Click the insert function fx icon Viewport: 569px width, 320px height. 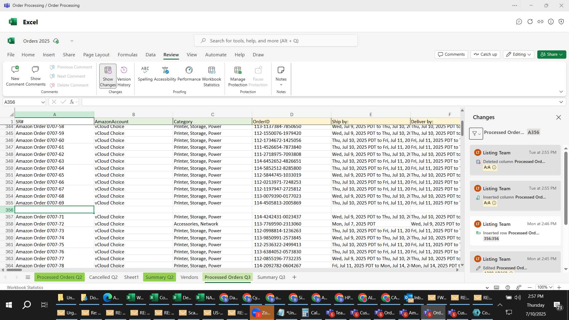72,102
